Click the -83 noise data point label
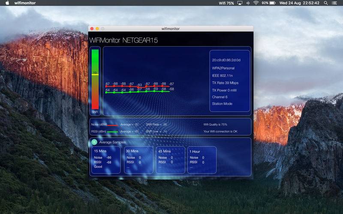This screenshot has height=214, width=343. click(x=139, y=85)
